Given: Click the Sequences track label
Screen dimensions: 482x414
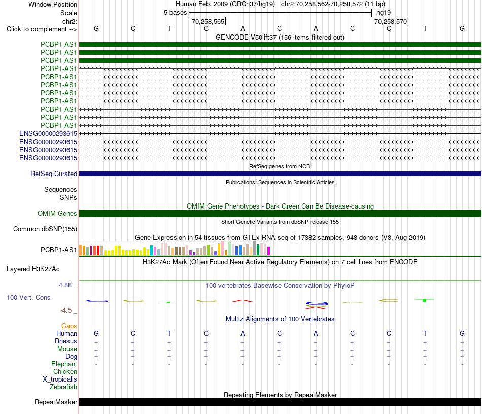Looking at the screenshot, I should pyautogui.click(x=60, y=189).
